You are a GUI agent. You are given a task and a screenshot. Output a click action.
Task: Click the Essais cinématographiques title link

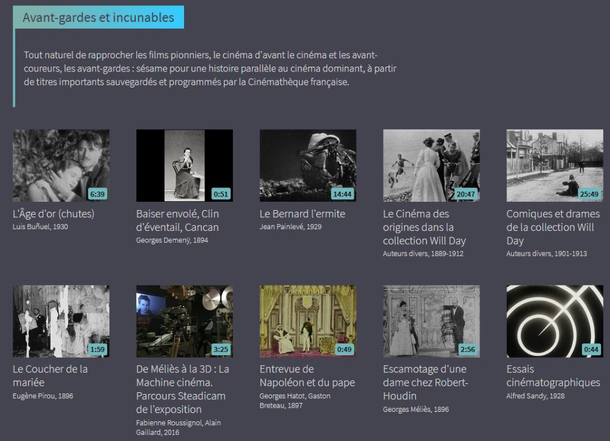(553, 376)
